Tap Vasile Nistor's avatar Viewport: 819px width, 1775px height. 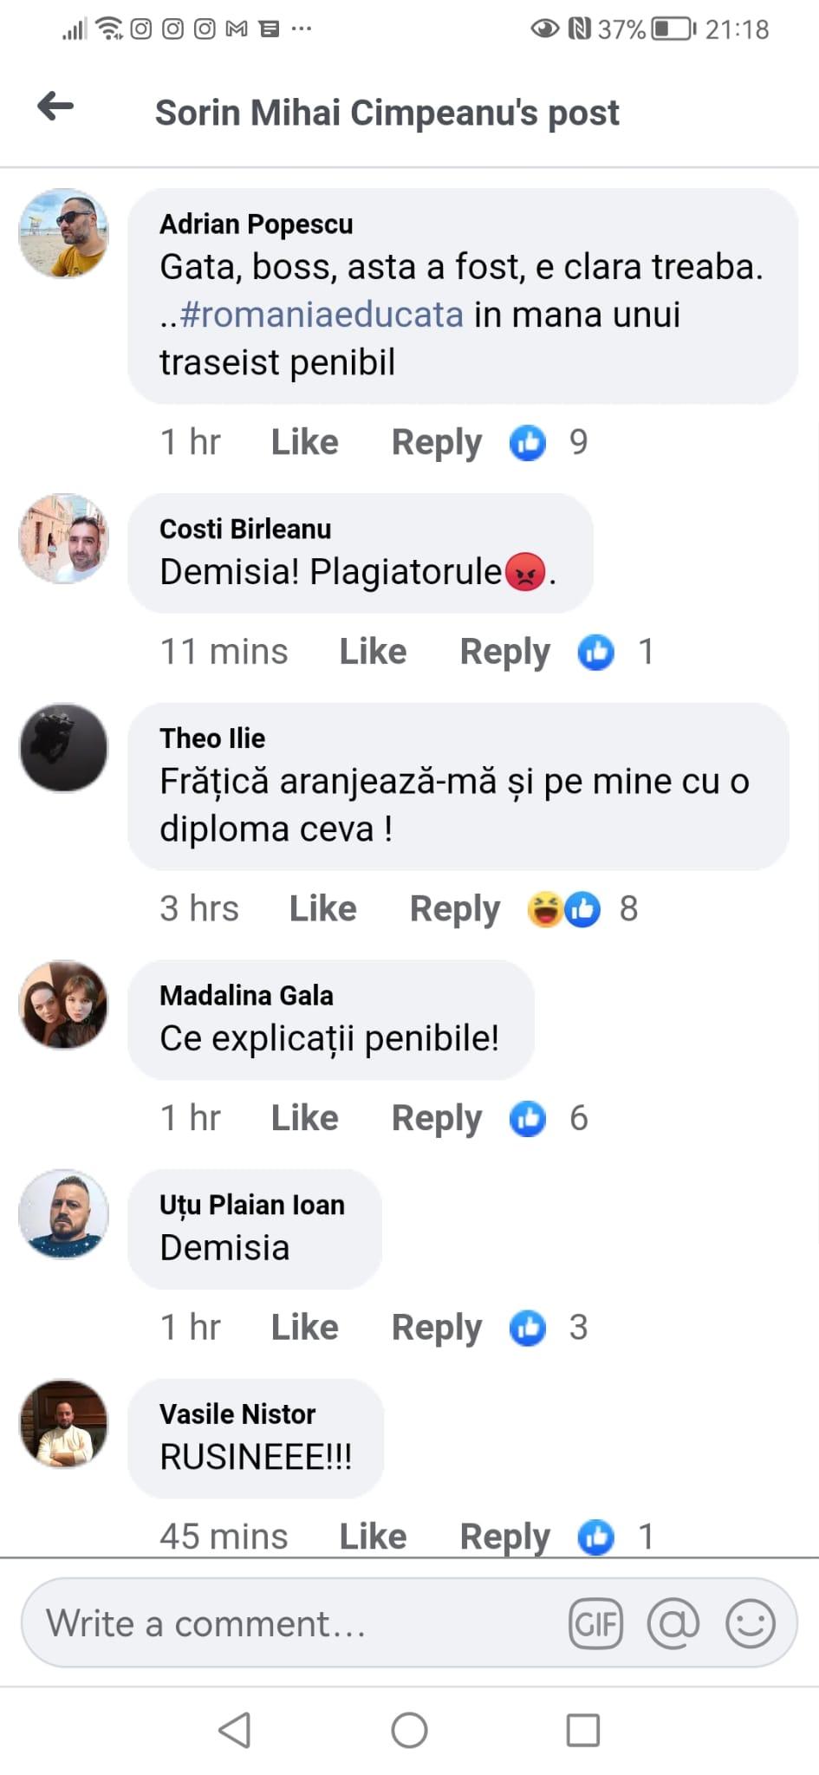[x=63, y=1424]
